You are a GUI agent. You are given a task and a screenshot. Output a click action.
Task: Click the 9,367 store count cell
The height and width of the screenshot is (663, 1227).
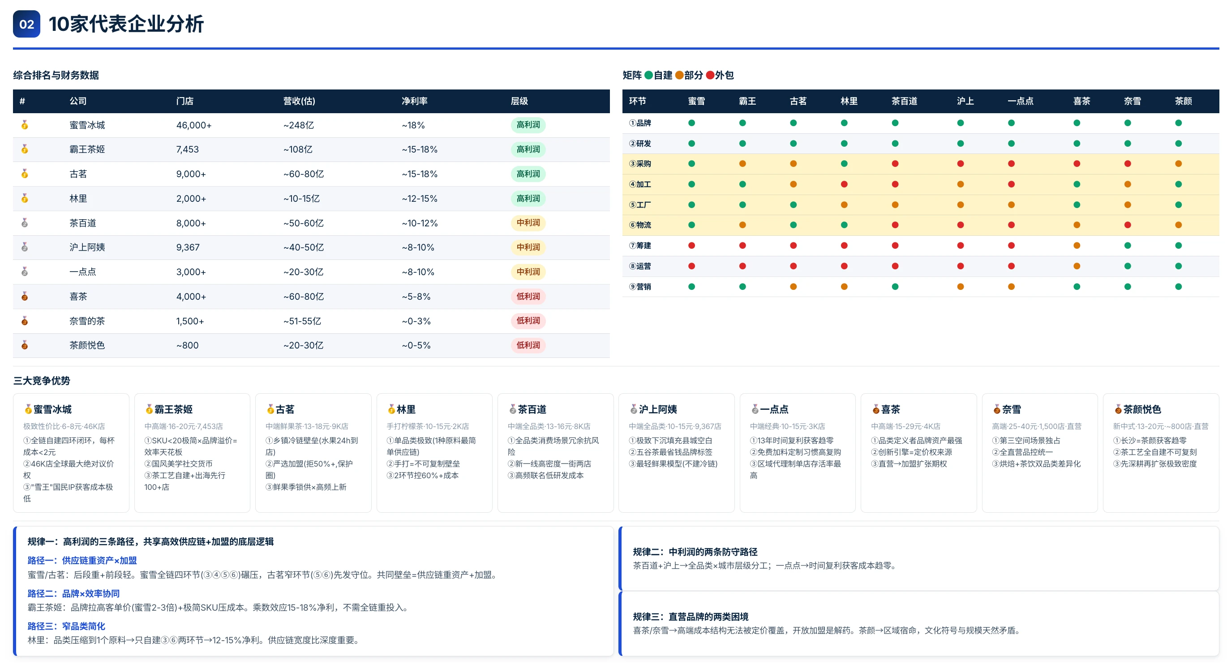(x=188, y=247)
